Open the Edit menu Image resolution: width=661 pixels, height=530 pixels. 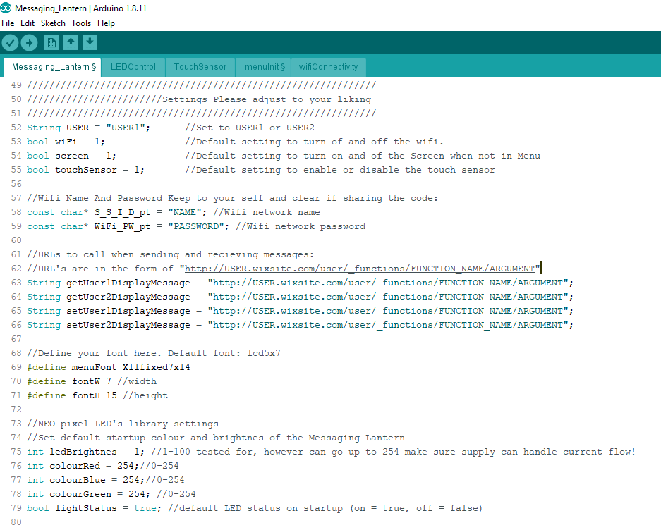[x=27, y=23]
